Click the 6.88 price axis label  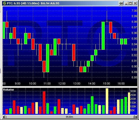tap(134, 77)
